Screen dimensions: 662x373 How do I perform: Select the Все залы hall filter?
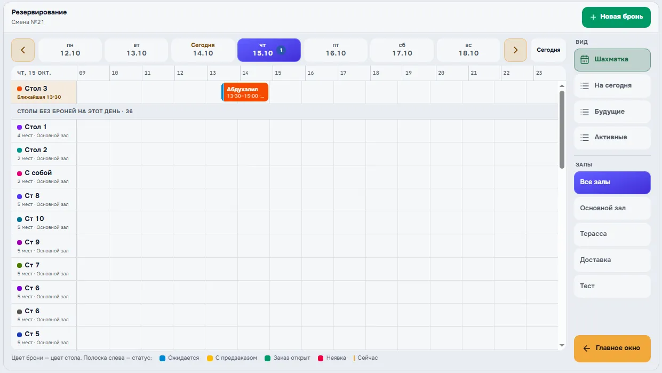pos(612,182)
